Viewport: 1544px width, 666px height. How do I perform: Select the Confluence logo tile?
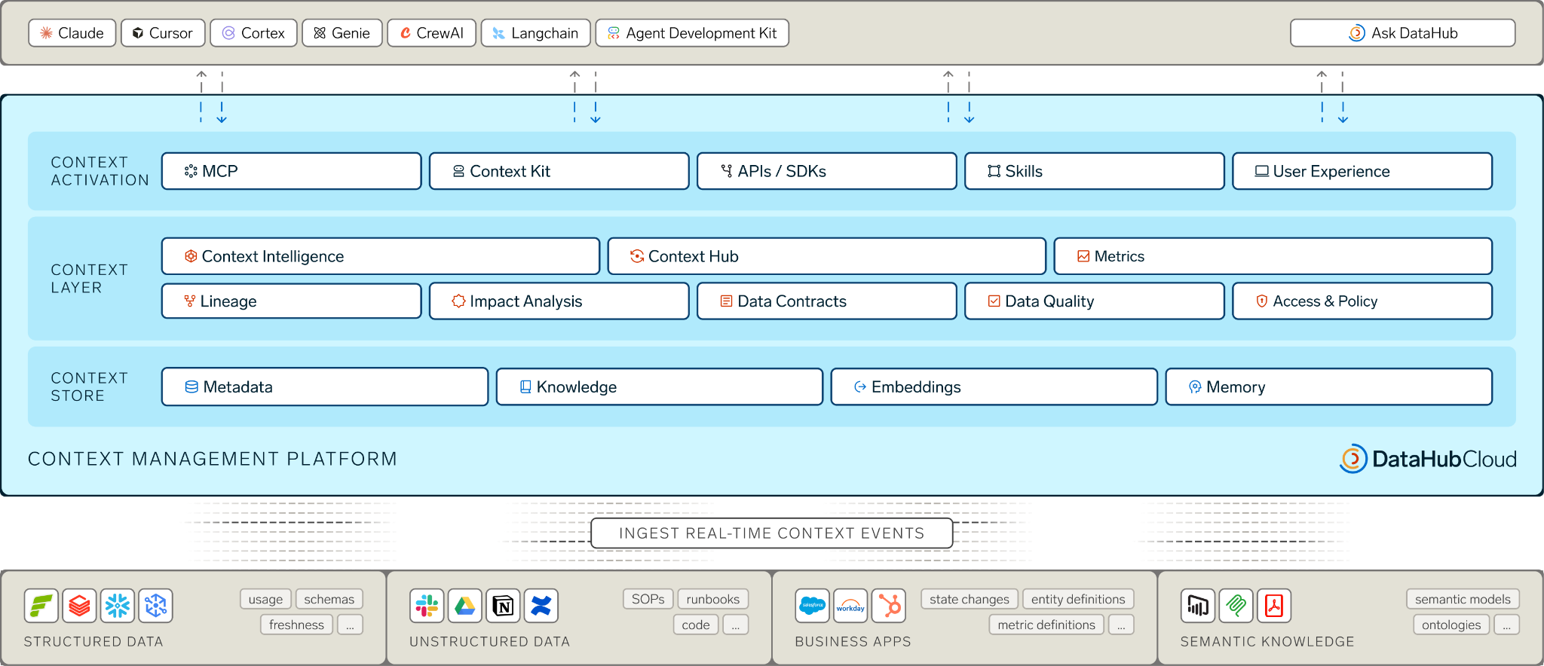(541, 606)
